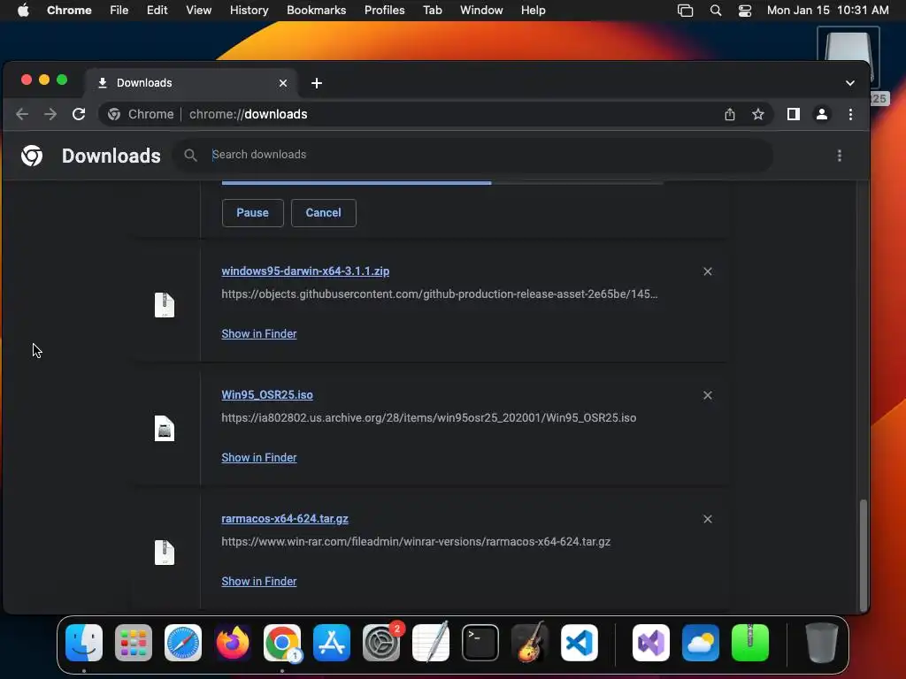The image size is (906, 679).
Task: Reload the downloads page
Action: point(79,114)
